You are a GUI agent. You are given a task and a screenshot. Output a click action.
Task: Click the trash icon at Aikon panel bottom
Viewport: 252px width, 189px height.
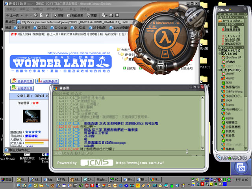tap(245, 158)
